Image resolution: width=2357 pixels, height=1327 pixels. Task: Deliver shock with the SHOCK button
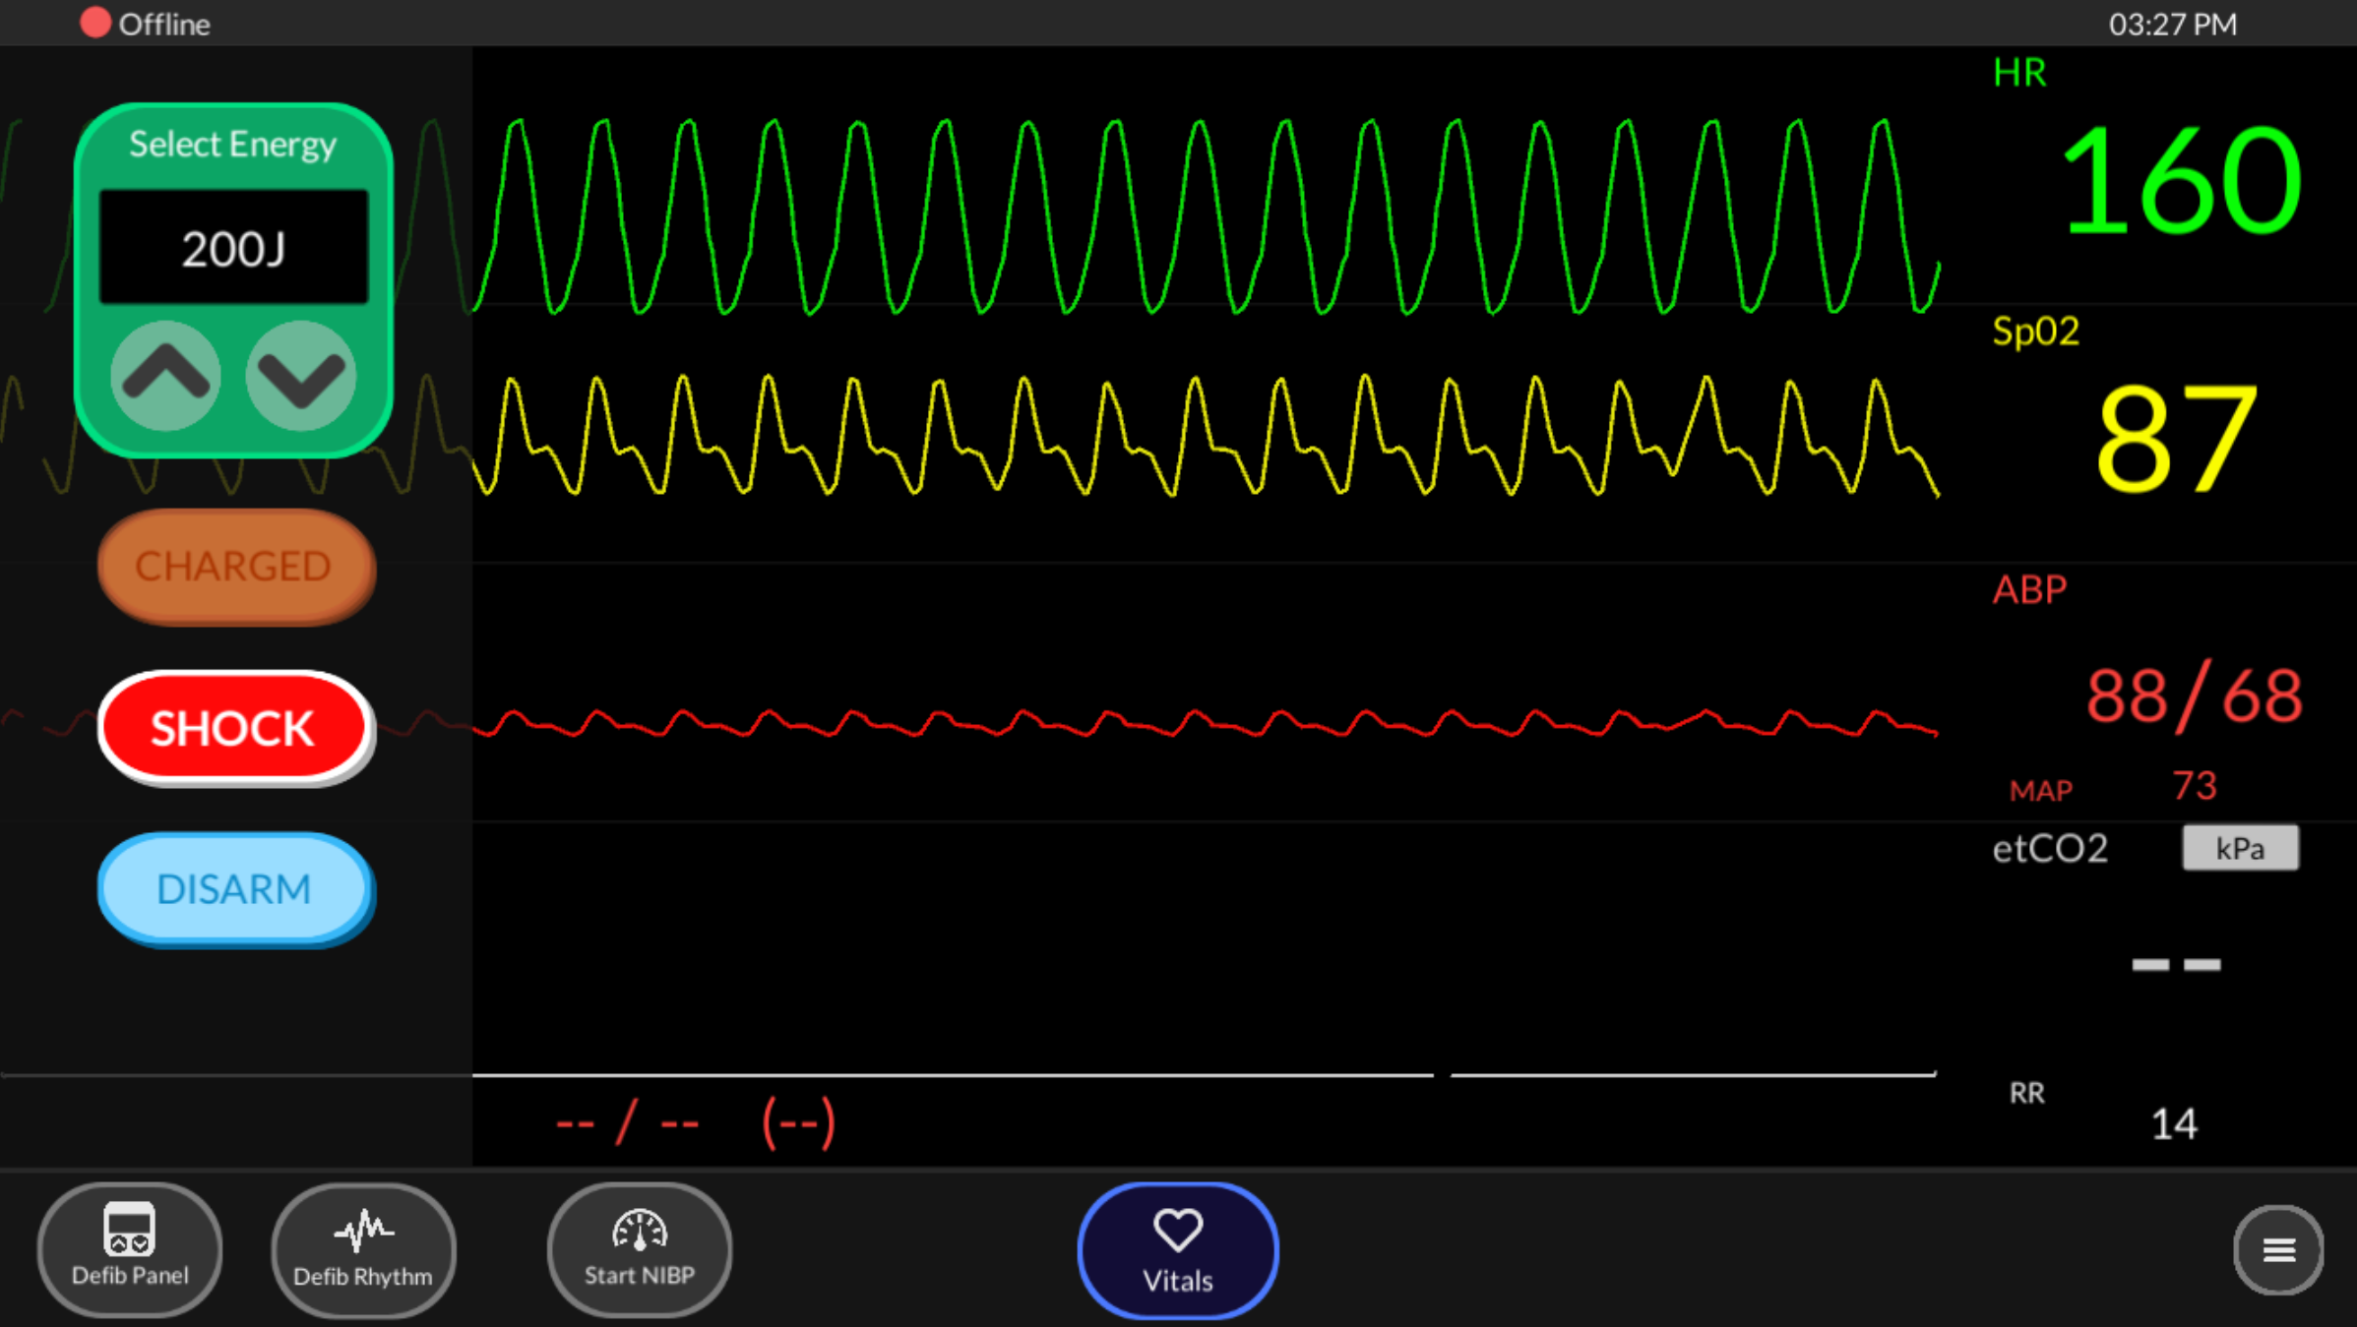click(x=234, y=728)
